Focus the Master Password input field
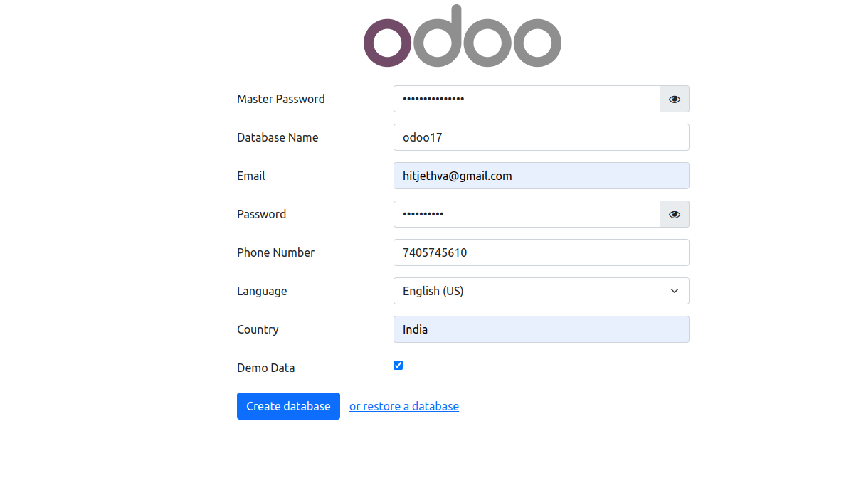866x490 pixels. [527, 99]
